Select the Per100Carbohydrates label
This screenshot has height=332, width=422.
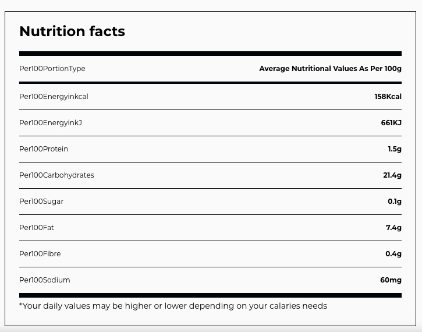pyautogui.click(x=56, y=175)
